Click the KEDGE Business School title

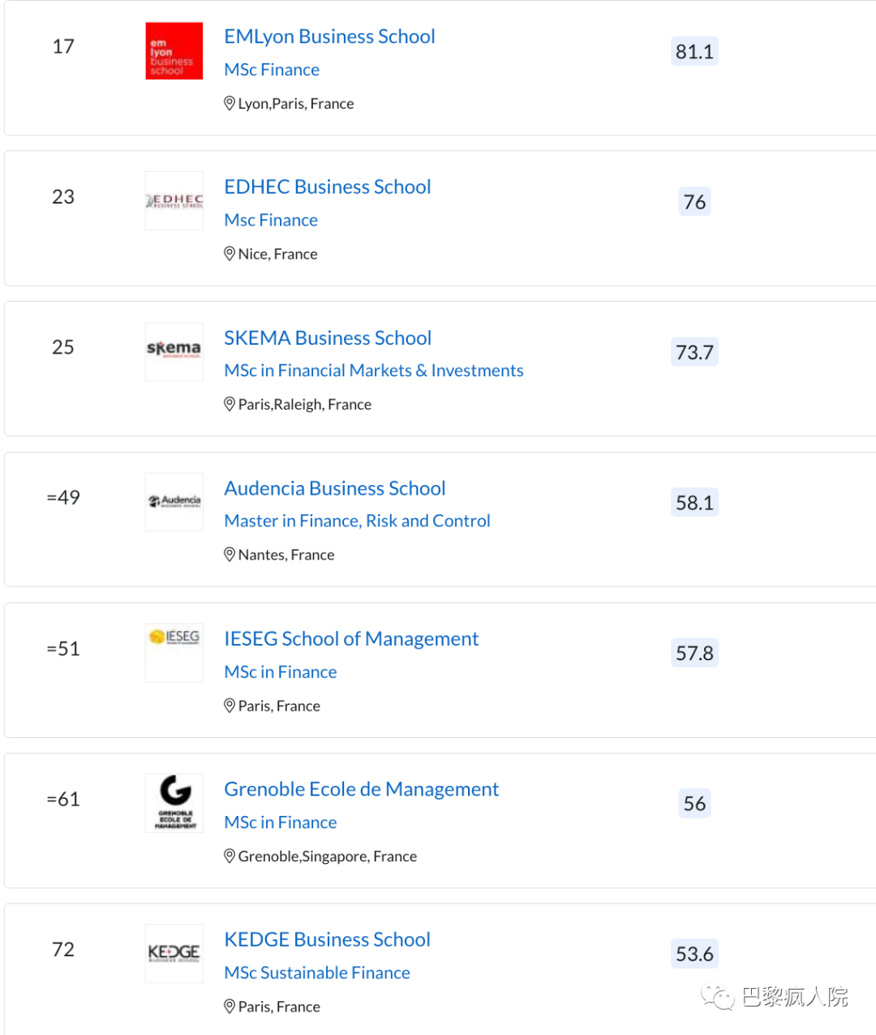point(327,939)
